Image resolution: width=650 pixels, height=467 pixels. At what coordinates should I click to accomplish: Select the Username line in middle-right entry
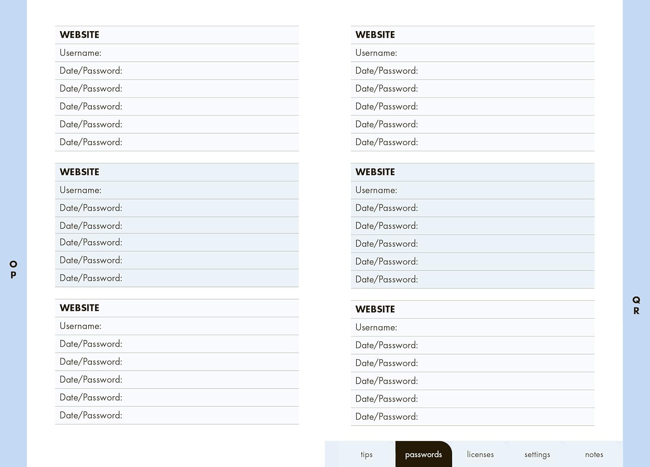[472, 190]
